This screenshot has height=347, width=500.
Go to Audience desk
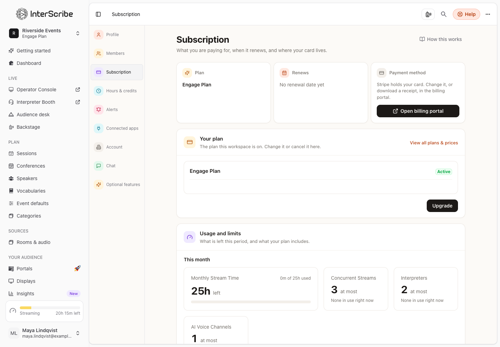44,115
